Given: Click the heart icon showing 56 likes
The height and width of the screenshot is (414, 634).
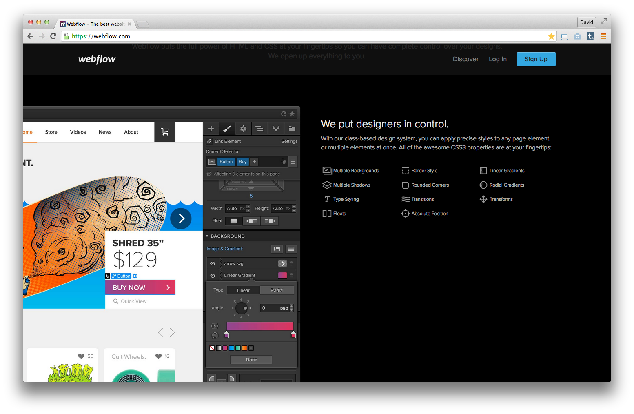Looking at the screenshot, I should coord(81,356).
